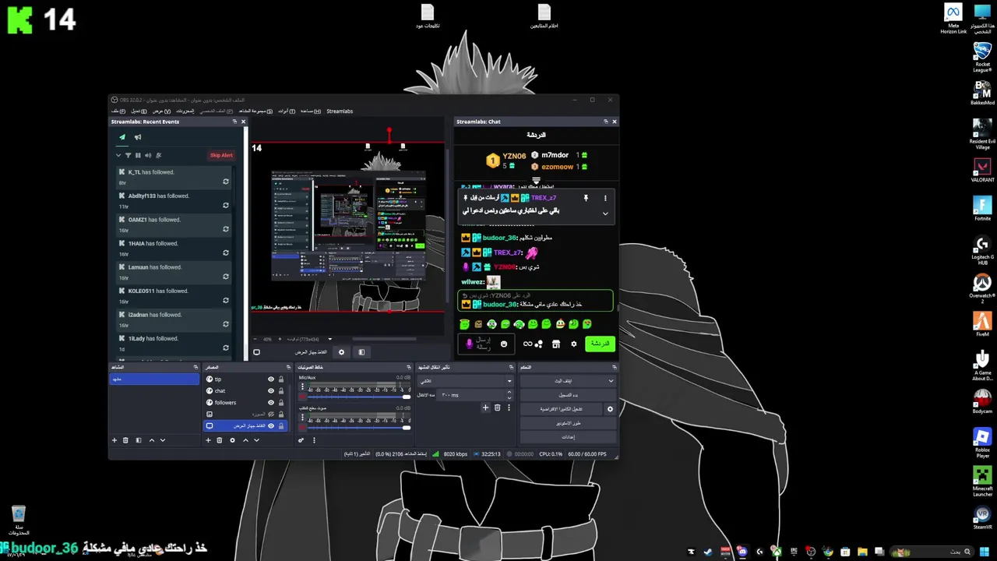The image size is (997, 561).
Task: Toggle lock on chat source
Action: (281, 391)
